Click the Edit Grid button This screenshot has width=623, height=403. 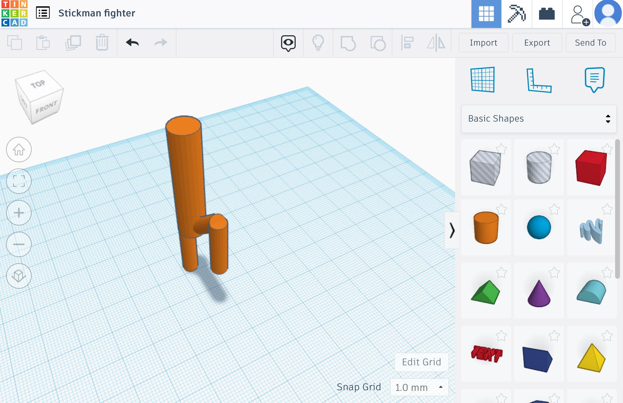click(422, 362)
